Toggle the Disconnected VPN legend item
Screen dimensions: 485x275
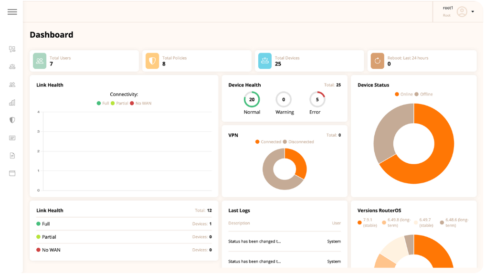click(298, 142)
